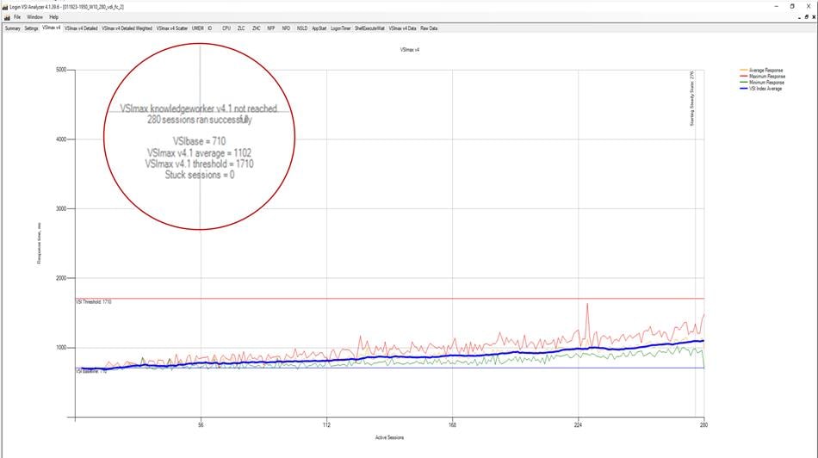Image resolution: width=818 pixels, height=458 pixels.
Task: Select the NFO tab
Action: pyautogui.click(x=286, y=28)
